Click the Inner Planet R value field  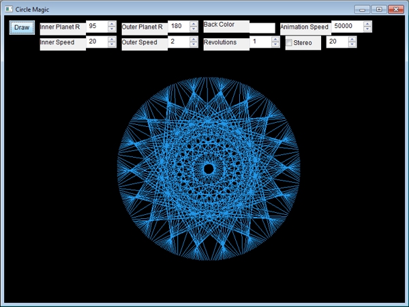(97, 27)
